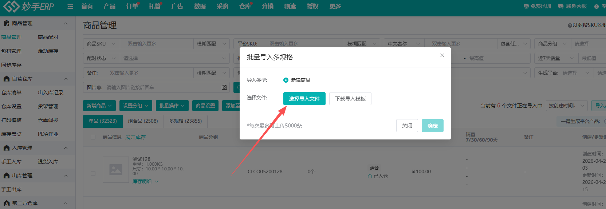
Task: Click the camera icon in image search field
Action: point(224,87)
